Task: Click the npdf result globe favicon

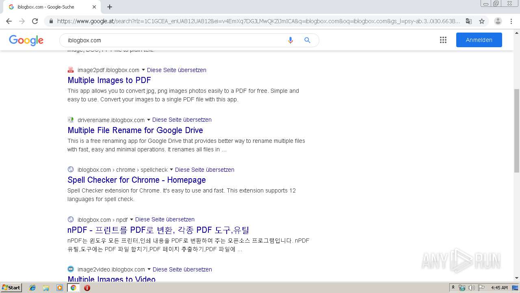Action: pyautogui.click(x=71, y=219)
